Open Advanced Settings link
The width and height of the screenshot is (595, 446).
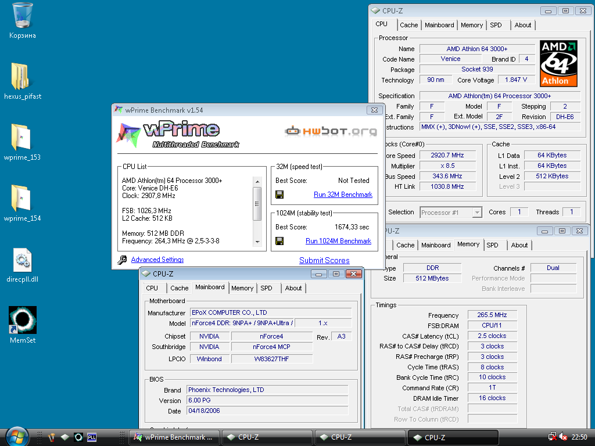[157, 260]
